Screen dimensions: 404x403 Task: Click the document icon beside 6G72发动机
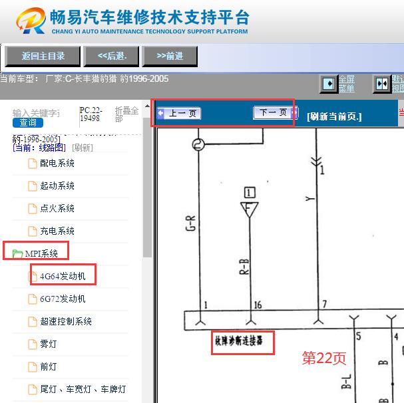(33, 299)
